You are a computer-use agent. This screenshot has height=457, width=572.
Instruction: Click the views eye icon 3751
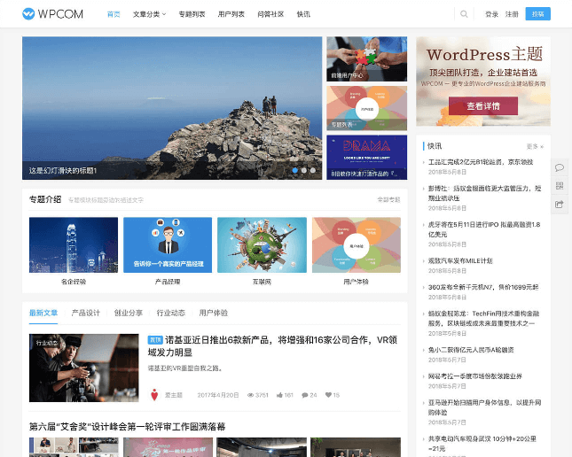250,395
